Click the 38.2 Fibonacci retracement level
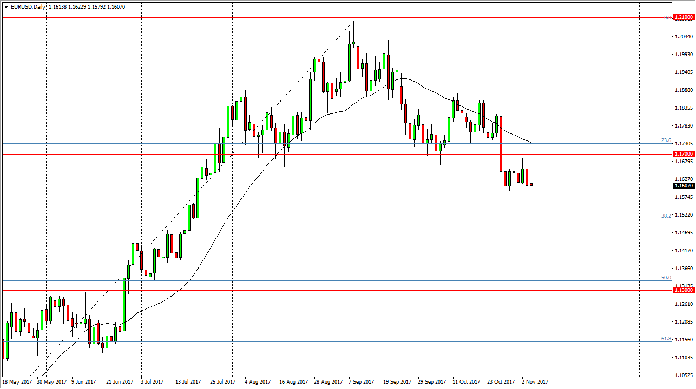Screen dimensions: 696x389 point(666,217)
